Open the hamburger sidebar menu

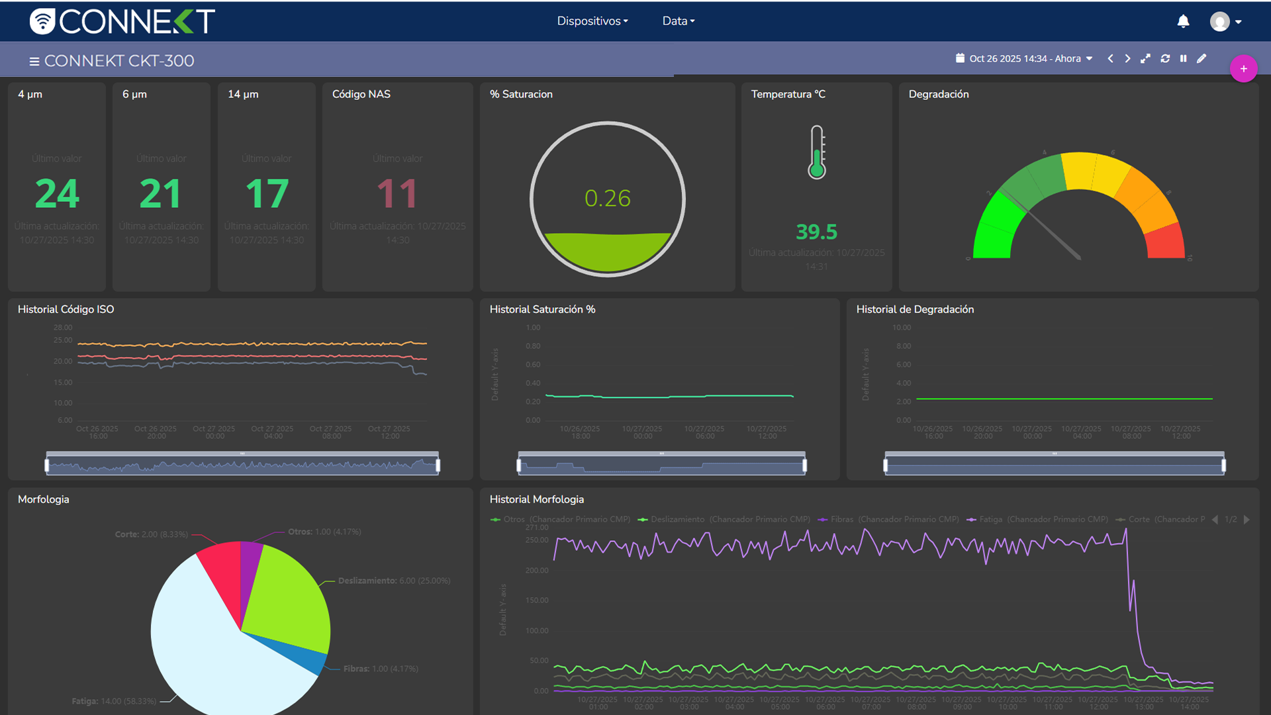pyautogui.click(x=34, y=62)
